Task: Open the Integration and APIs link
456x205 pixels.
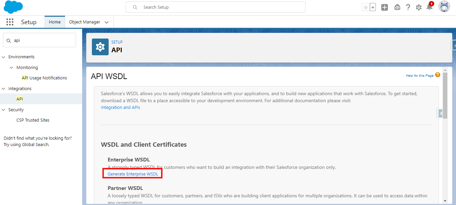Action: (120, 108)
